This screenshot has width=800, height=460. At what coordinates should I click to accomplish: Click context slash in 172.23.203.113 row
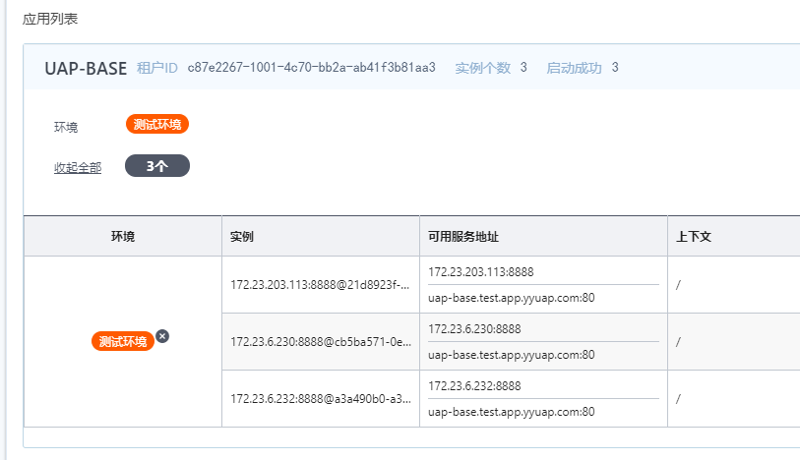coord(678,285)
